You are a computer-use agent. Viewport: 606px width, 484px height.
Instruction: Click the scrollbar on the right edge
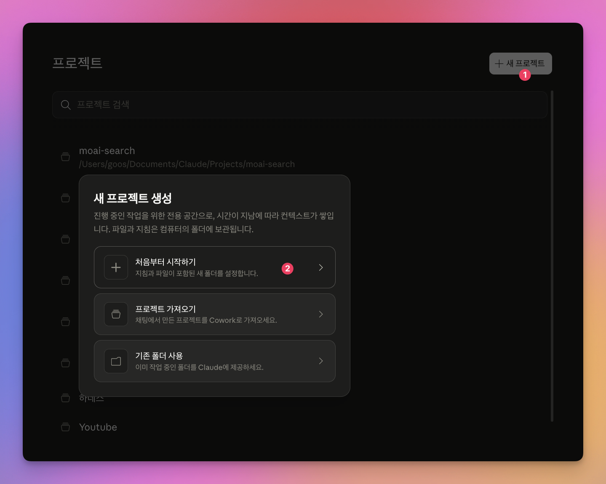(552, 253)
